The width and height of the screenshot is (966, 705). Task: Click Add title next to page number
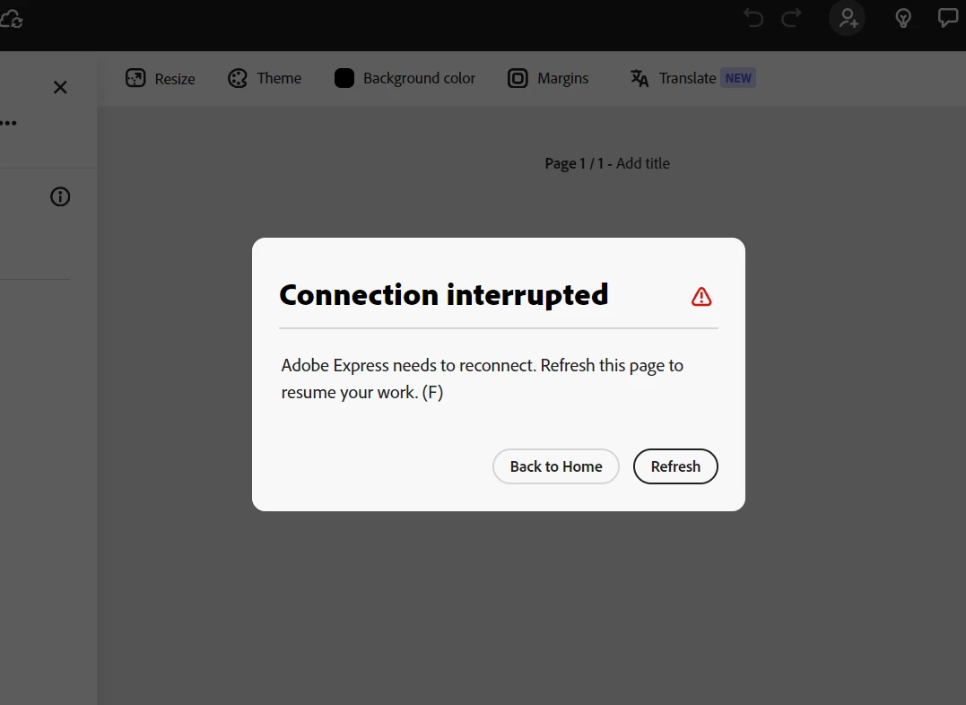point(642,163)
